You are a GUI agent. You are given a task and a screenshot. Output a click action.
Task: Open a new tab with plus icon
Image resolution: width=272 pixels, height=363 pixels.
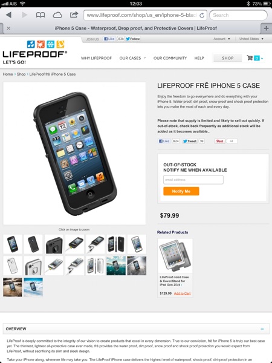click(x=267, y=28)
